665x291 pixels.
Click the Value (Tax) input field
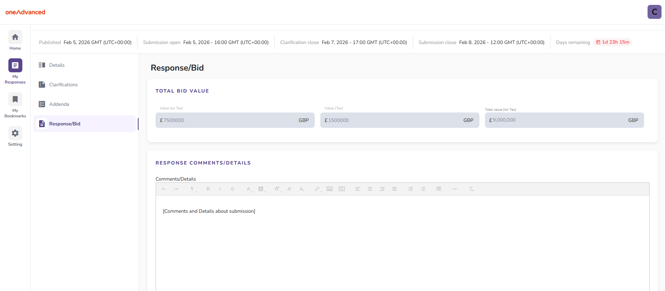tap(400, 120)
